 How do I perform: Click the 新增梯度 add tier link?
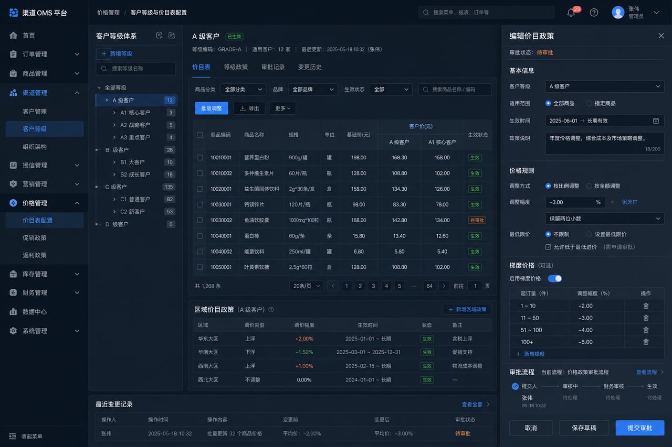coord(530,354)
